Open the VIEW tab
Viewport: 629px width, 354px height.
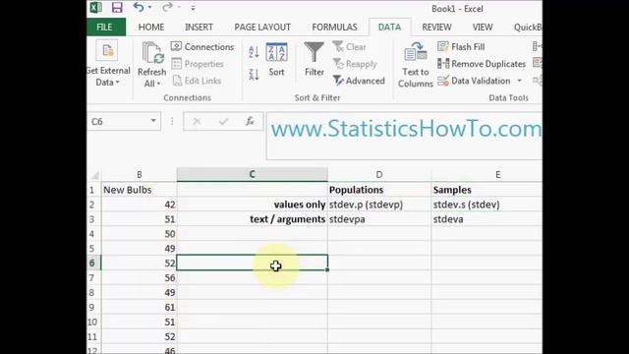tap(483, 27)
